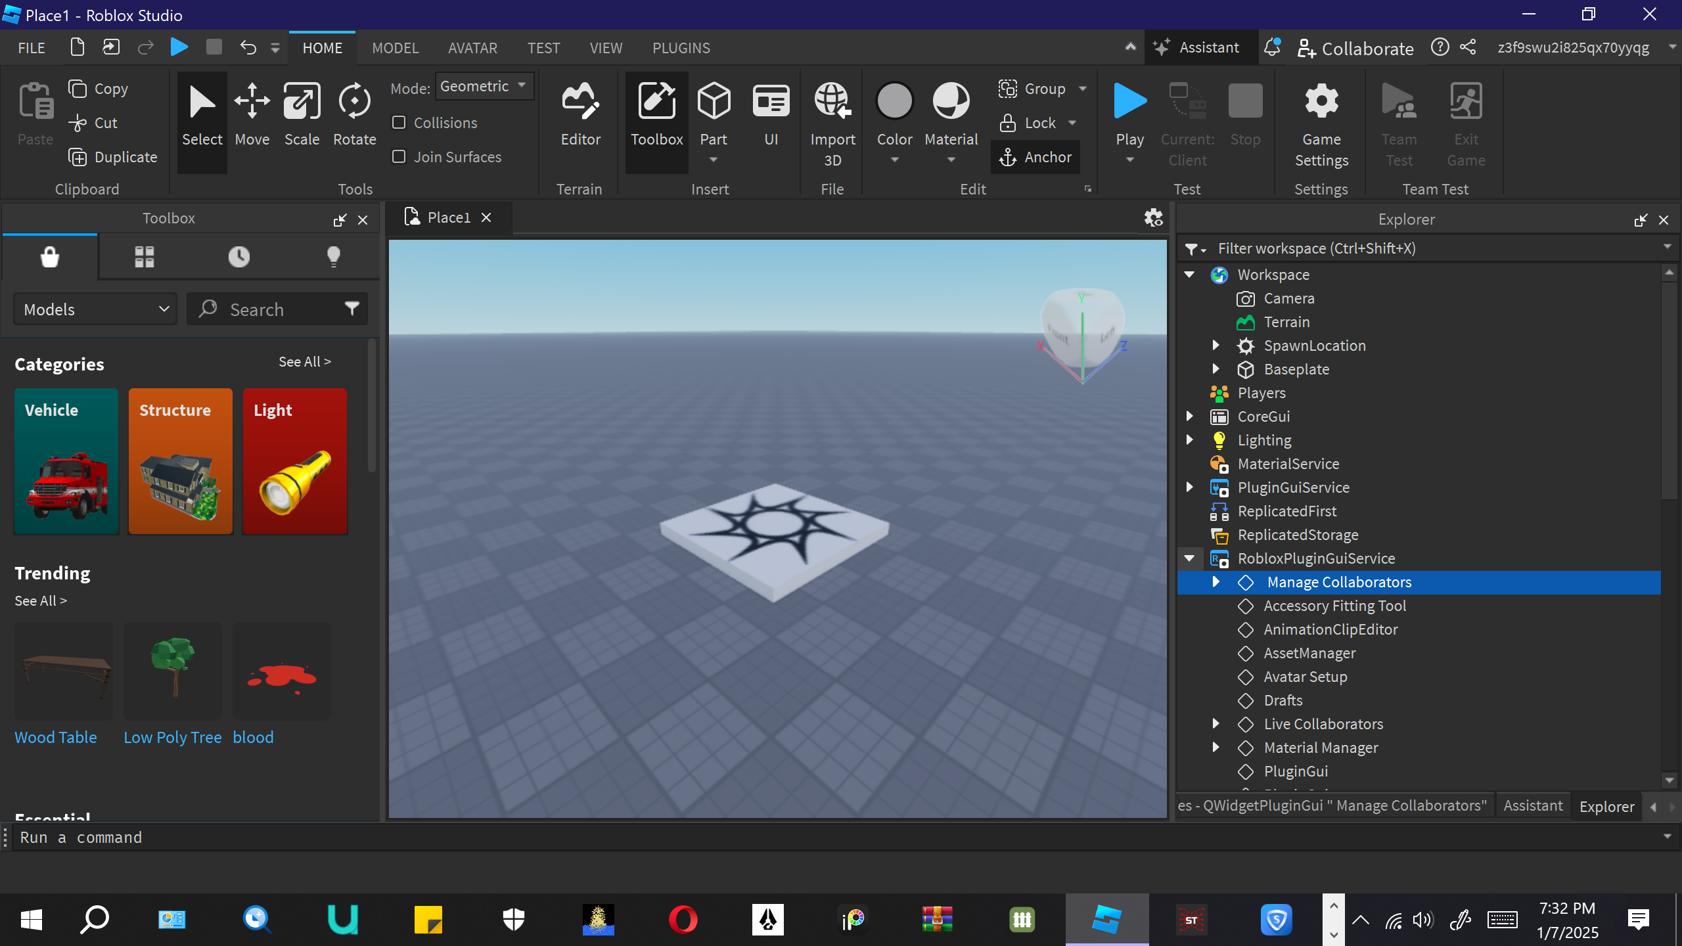
Task: Open the PLUGINS ribbon tab
Action: pos(681,48)
